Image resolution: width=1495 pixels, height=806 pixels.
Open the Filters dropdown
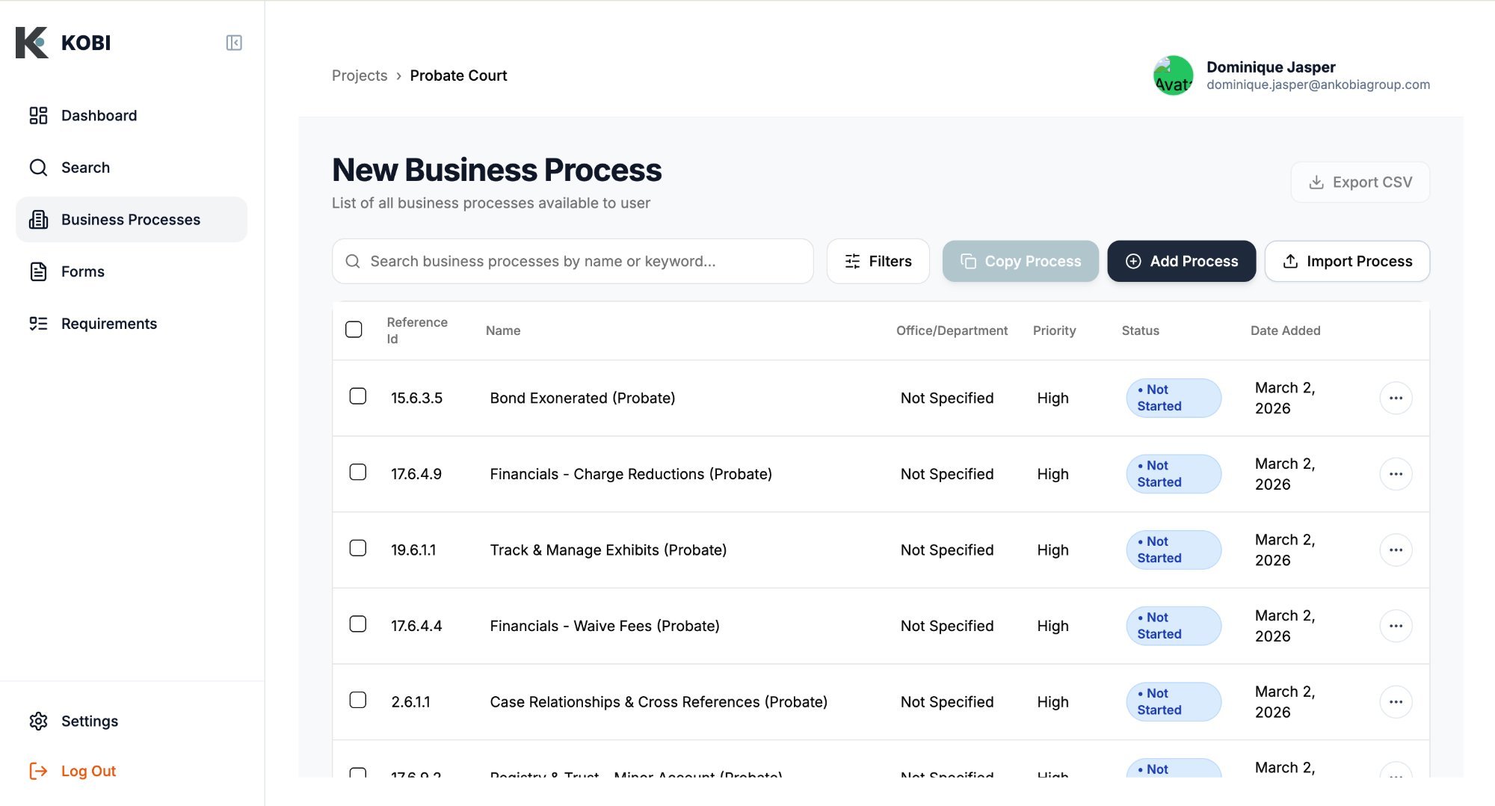point(878,261)
